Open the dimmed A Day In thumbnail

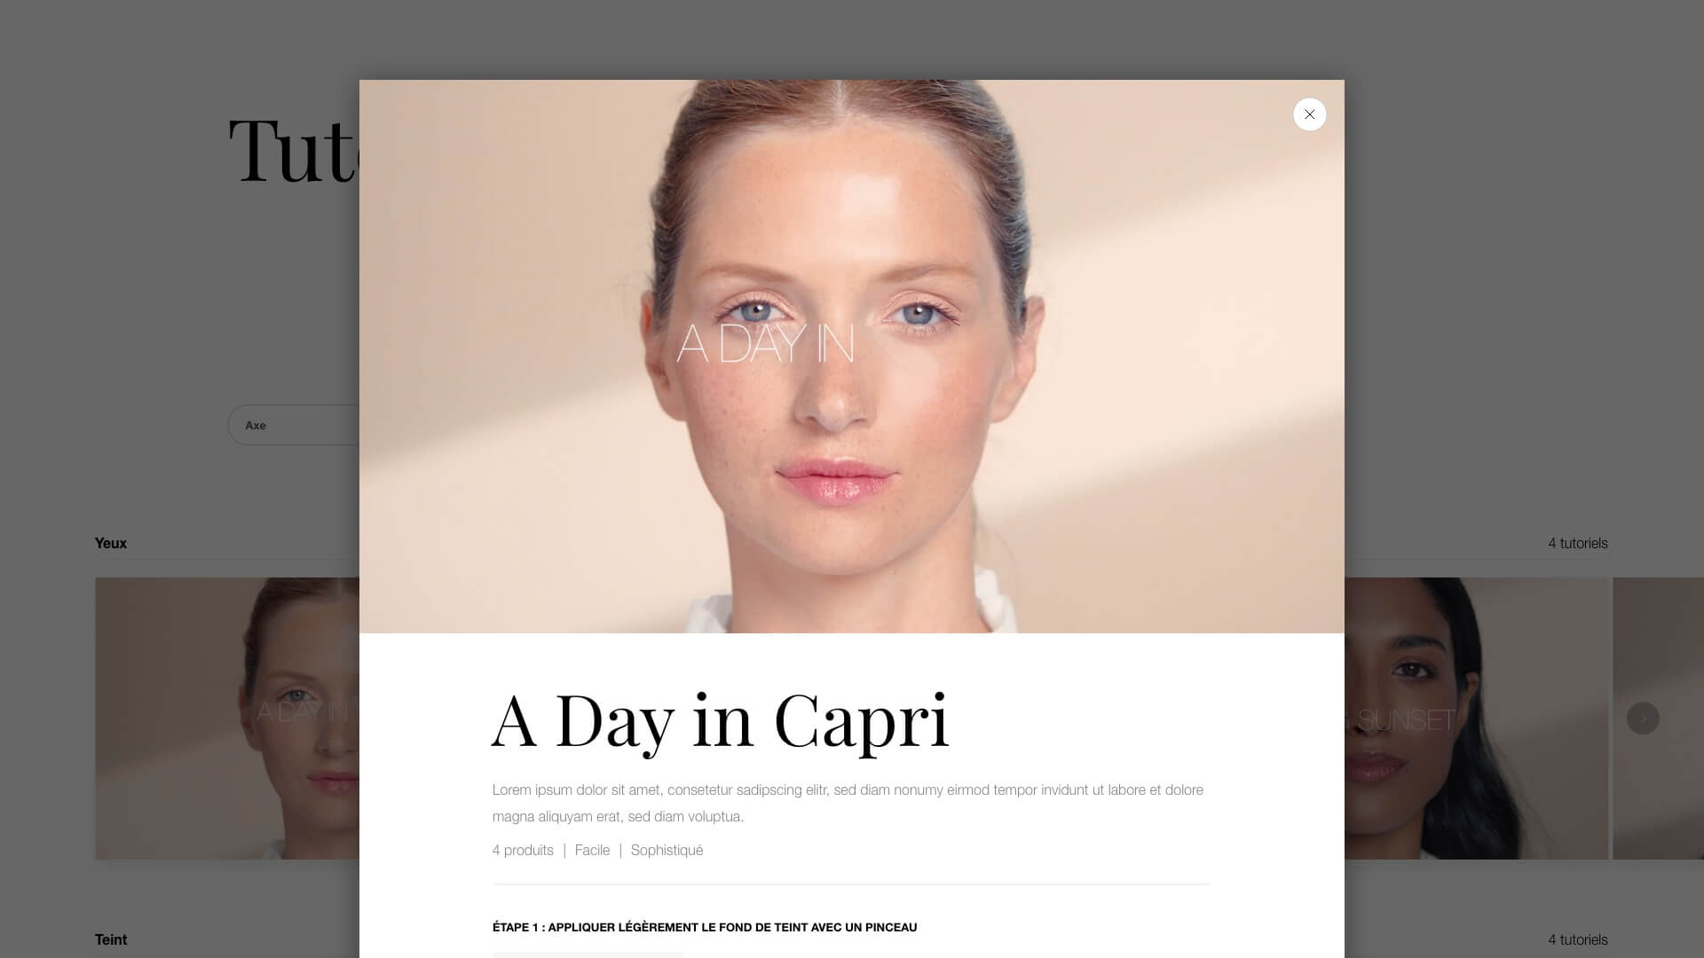227,718
